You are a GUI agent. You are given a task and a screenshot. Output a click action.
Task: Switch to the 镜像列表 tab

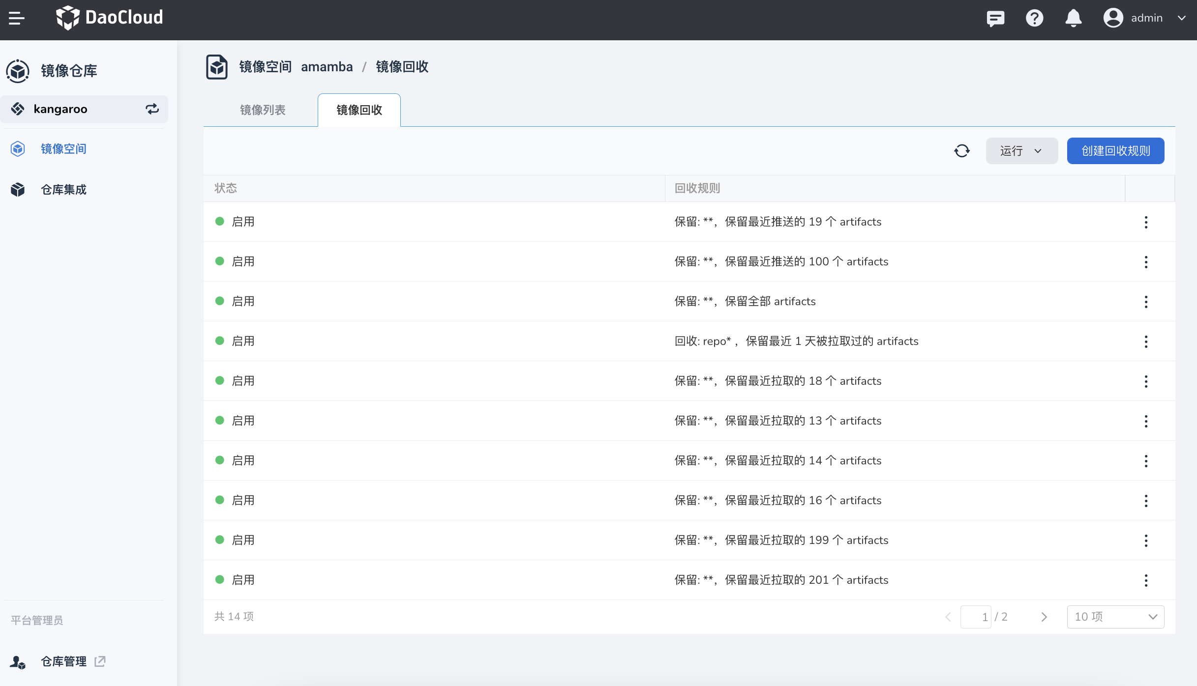(263, 110)
